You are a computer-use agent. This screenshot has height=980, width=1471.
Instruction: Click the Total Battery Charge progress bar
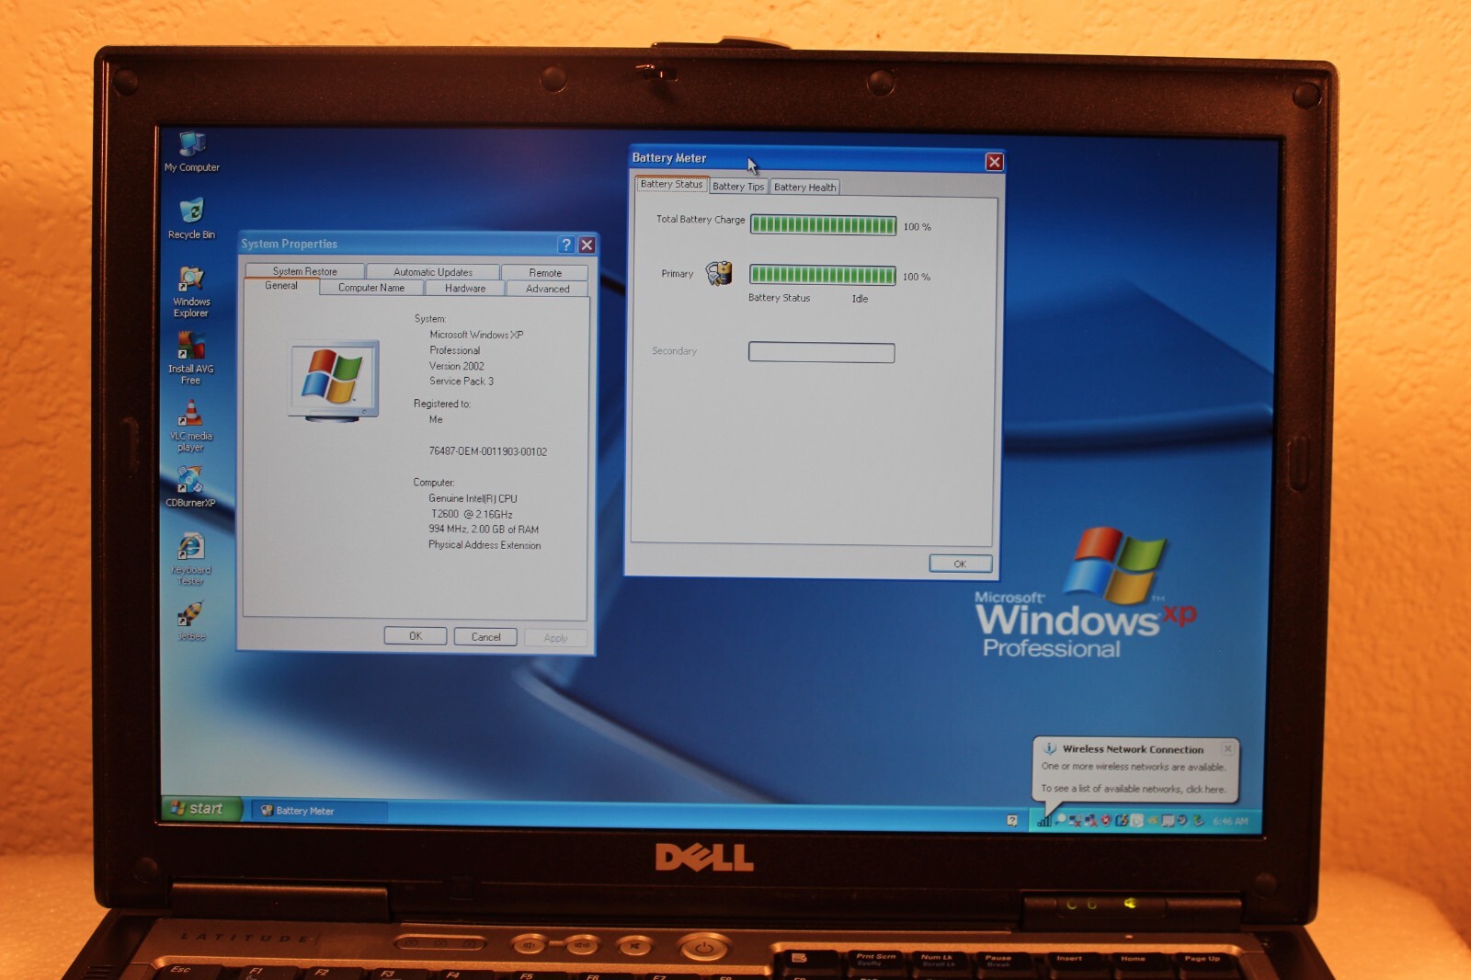click(823, 225)
